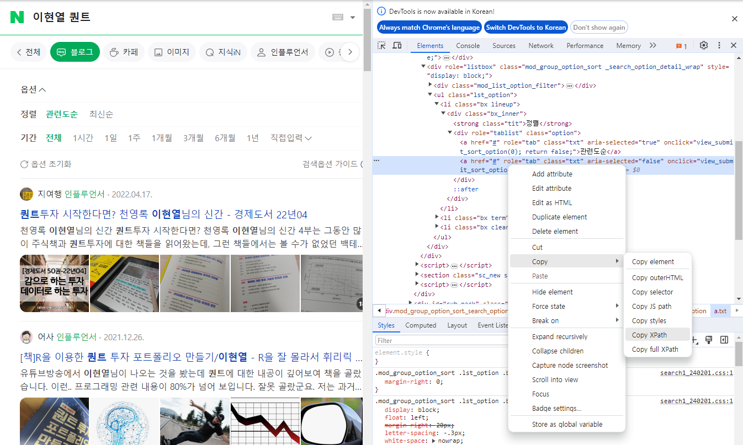
Task: Open the issues counter badge
Action: tap(682, 46)
